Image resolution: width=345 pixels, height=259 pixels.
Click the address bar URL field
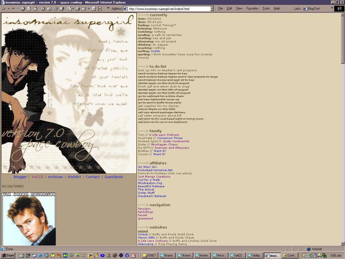(x=169, y=9)
